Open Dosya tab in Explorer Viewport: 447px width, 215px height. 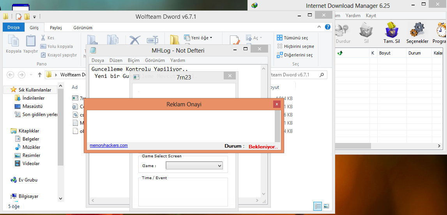coord(14,28)
